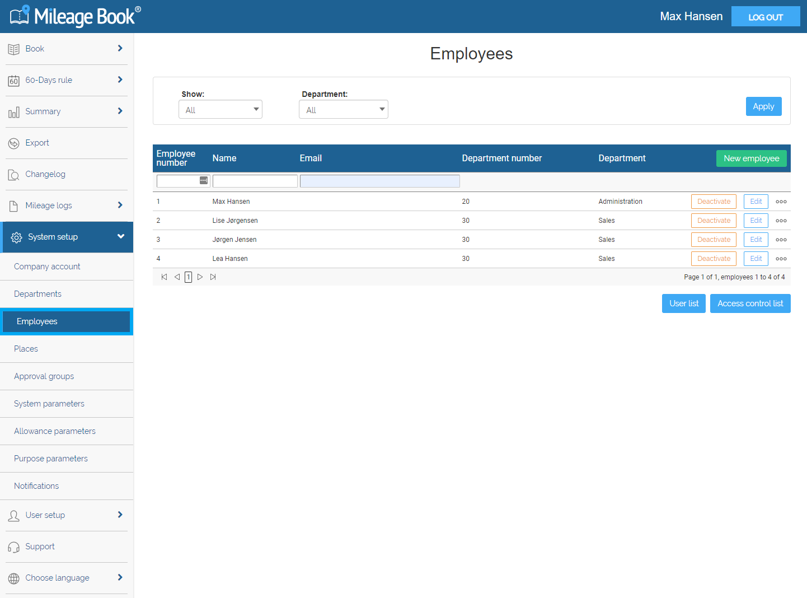Open Notifications submenu item
This screenshot has height=598, width=807.
(67, 486)
